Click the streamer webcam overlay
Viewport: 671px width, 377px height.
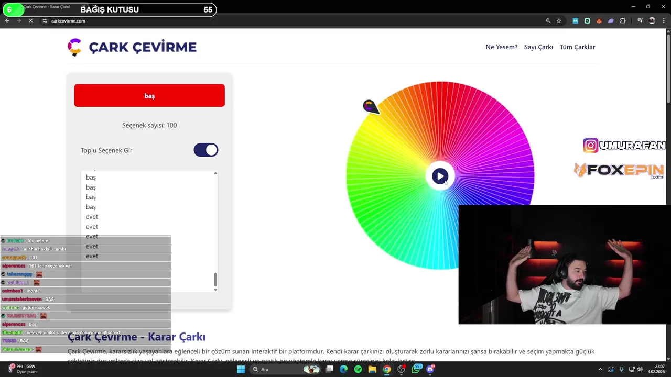565,264
